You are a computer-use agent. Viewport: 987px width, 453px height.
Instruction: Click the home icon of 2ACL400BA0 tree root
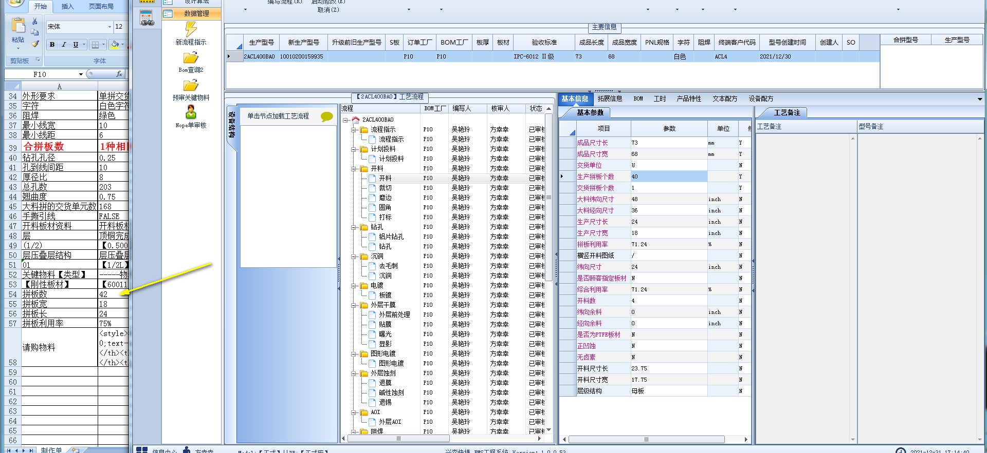tap(355, 120)
